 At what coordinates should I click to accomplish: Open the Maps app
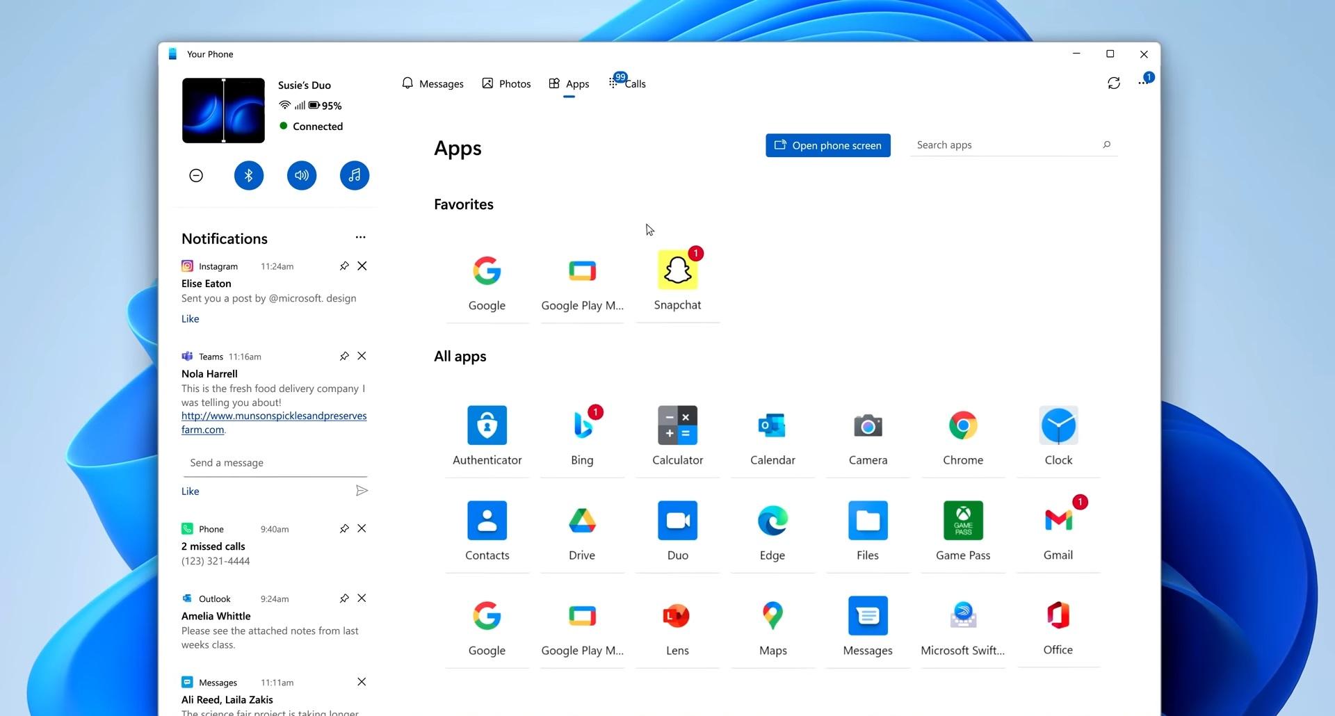pyautogui.click(x=772, y=626)
